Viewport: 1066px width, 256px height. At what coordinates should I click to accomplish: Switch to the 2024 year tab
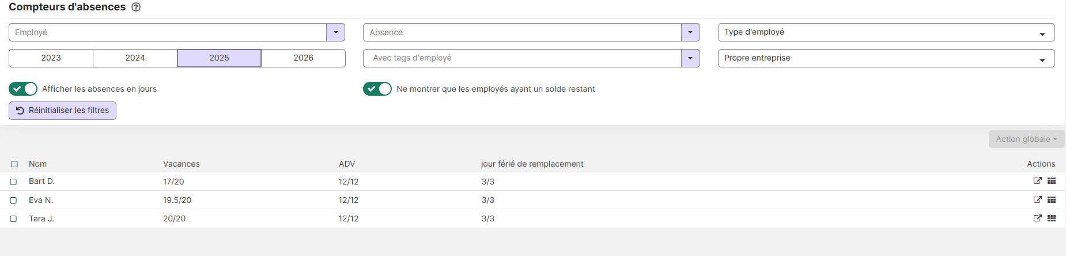pos(135,58)
